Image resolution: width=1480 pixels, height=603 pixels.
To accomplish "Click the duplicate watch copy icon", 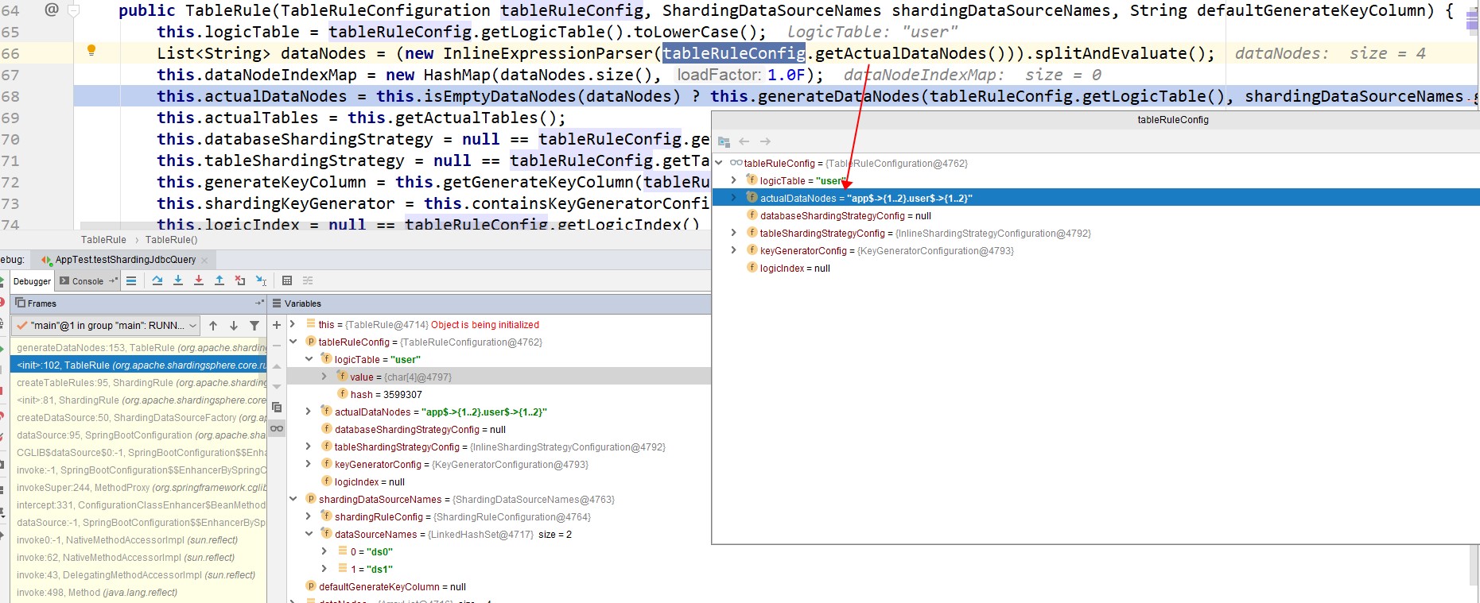I will tap(277, 408).
